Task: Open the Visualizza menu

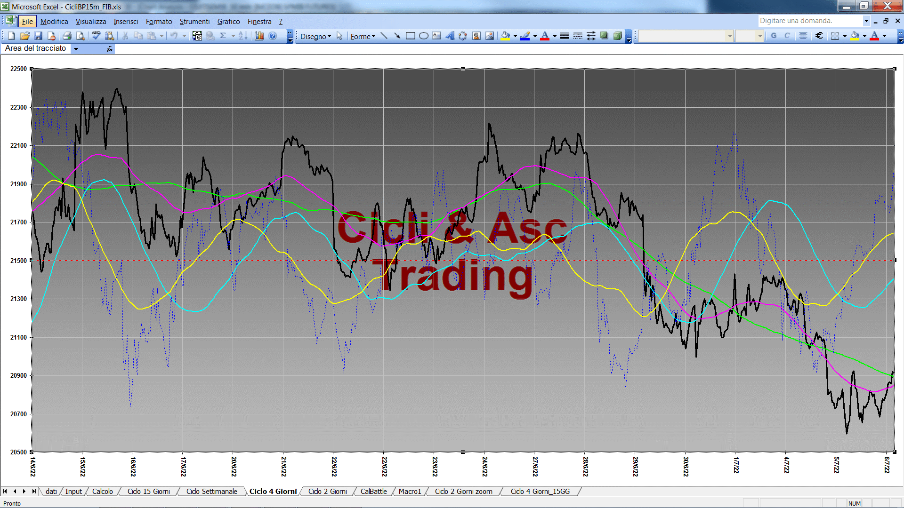Action: tap(91, 22)
